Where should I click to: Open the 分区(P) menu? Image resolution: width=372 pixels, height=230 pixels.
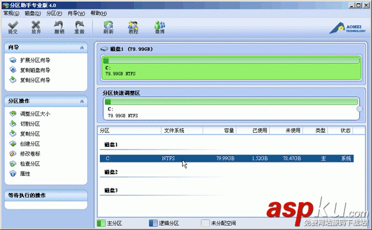click(55, 13)
